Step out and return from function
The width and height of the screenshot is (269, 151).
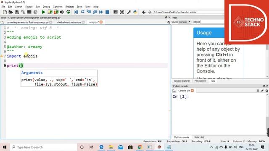(x=95, y=12)
